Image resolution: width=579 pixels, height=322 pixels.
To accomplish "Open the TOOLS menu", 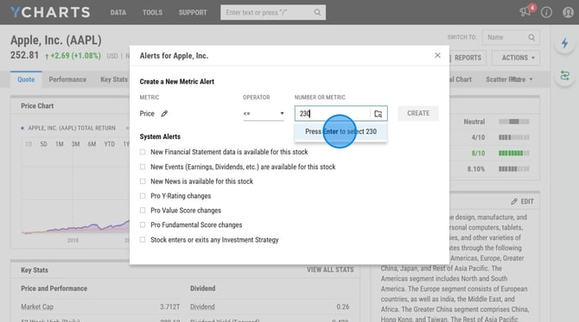I will point(152,12).
